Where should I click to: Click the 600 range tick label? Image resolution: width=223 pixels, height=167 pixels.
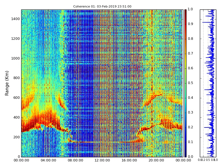(17, 98)
